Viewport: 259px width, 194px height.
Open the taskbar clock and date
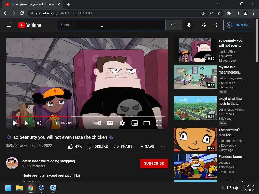click(248, 188)
